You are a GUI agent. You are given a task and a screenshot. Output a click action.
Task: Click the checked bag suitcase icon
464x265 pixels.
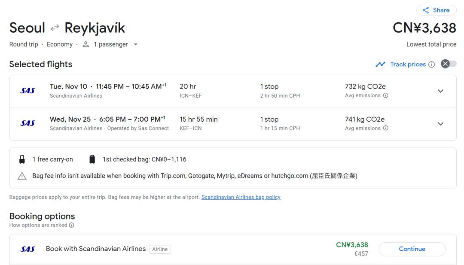(92, 160)
